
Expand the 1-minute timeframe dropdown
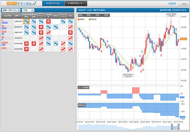click(x=28, y=10)
